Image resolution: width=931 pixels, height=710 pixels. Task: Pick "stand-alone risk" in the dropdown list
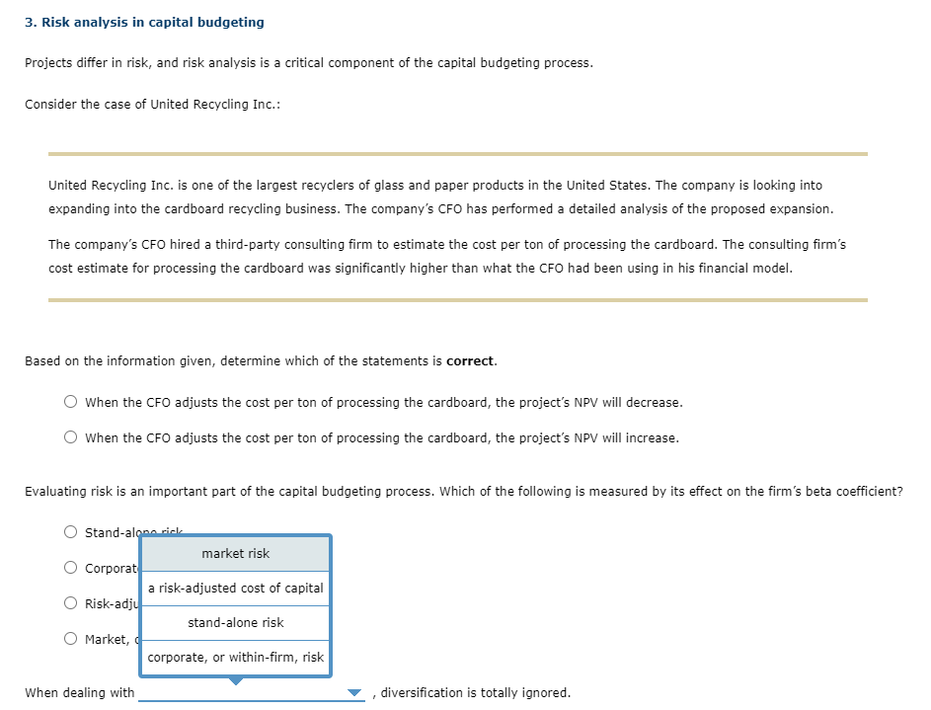coord(235,622)
